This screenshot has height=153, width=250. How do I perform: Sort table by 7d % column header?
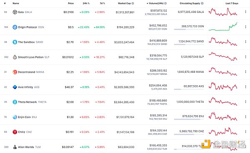102,3
